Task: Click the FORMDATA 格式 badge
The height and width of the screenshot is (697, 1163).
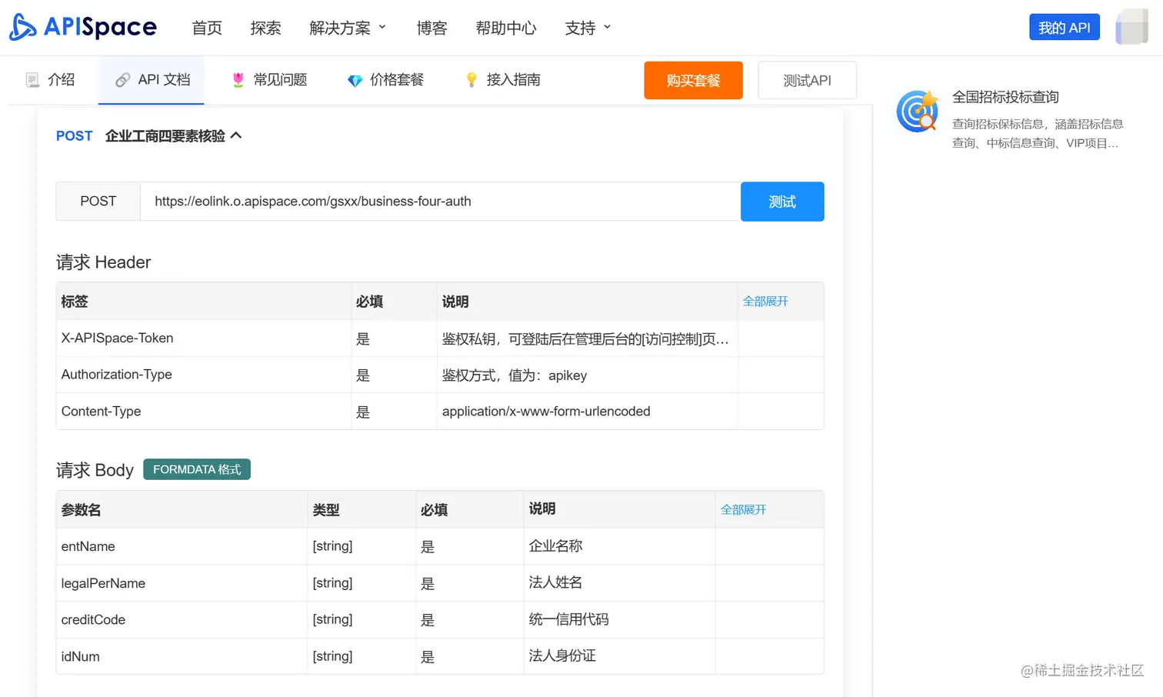Action: 197,469
